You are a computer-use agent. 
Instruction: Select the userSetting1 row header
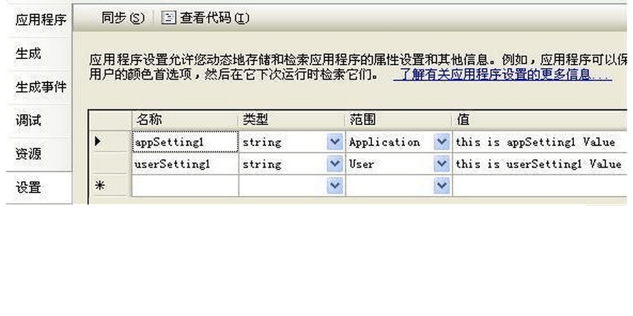point(111,163)
